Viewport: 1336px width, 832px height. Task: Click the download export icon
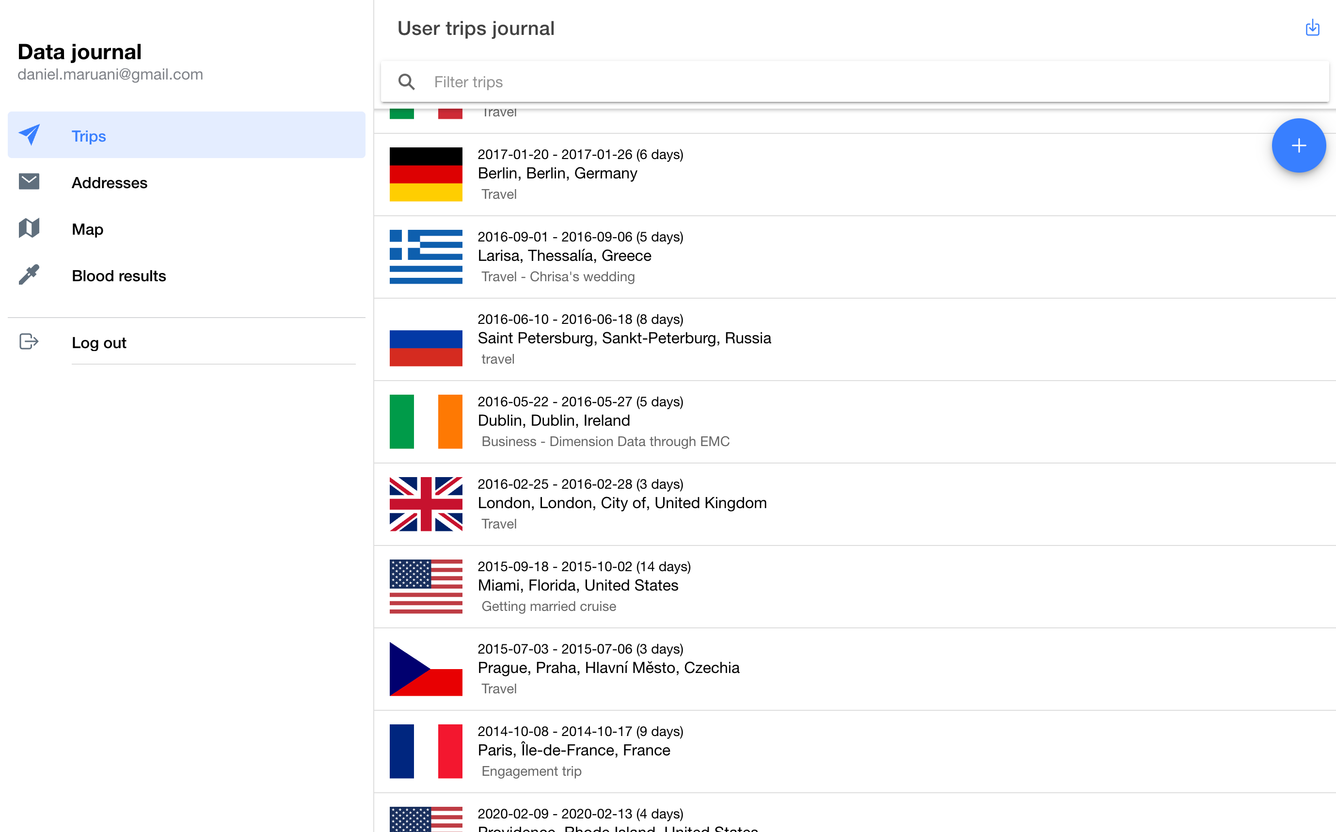pos(1312,28)
